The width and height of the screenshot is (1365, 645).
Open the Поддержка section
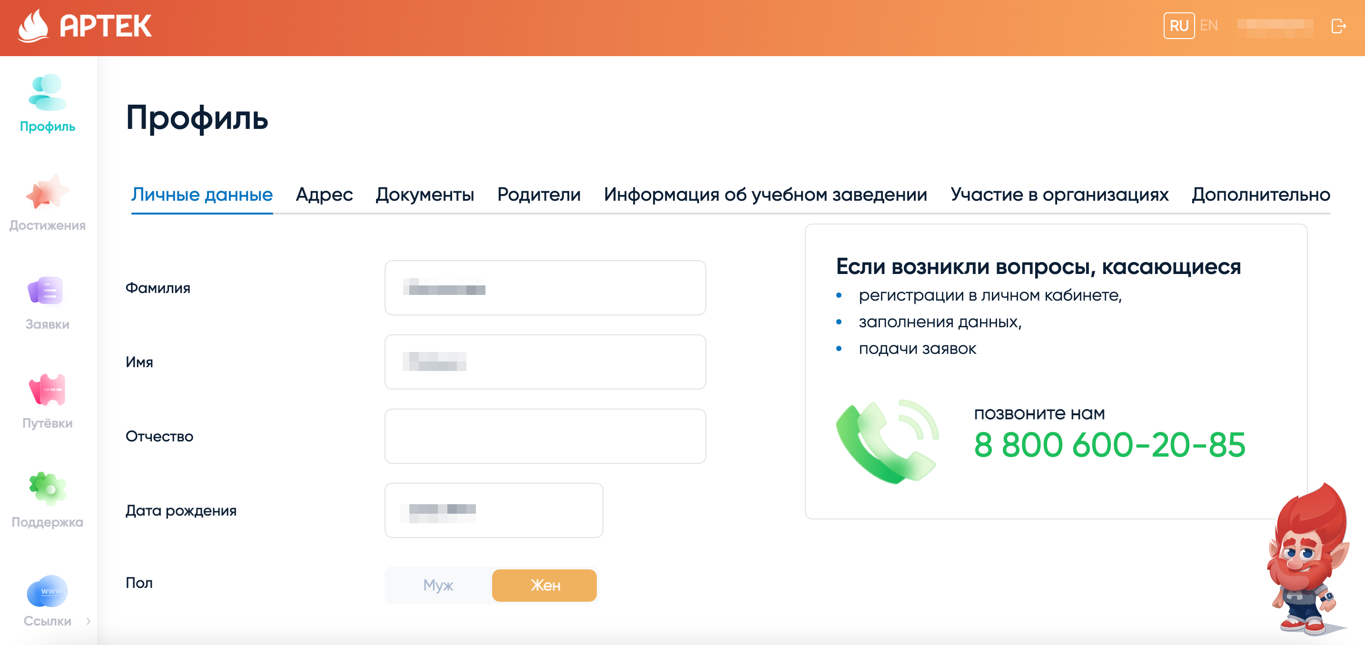point(46,505)
